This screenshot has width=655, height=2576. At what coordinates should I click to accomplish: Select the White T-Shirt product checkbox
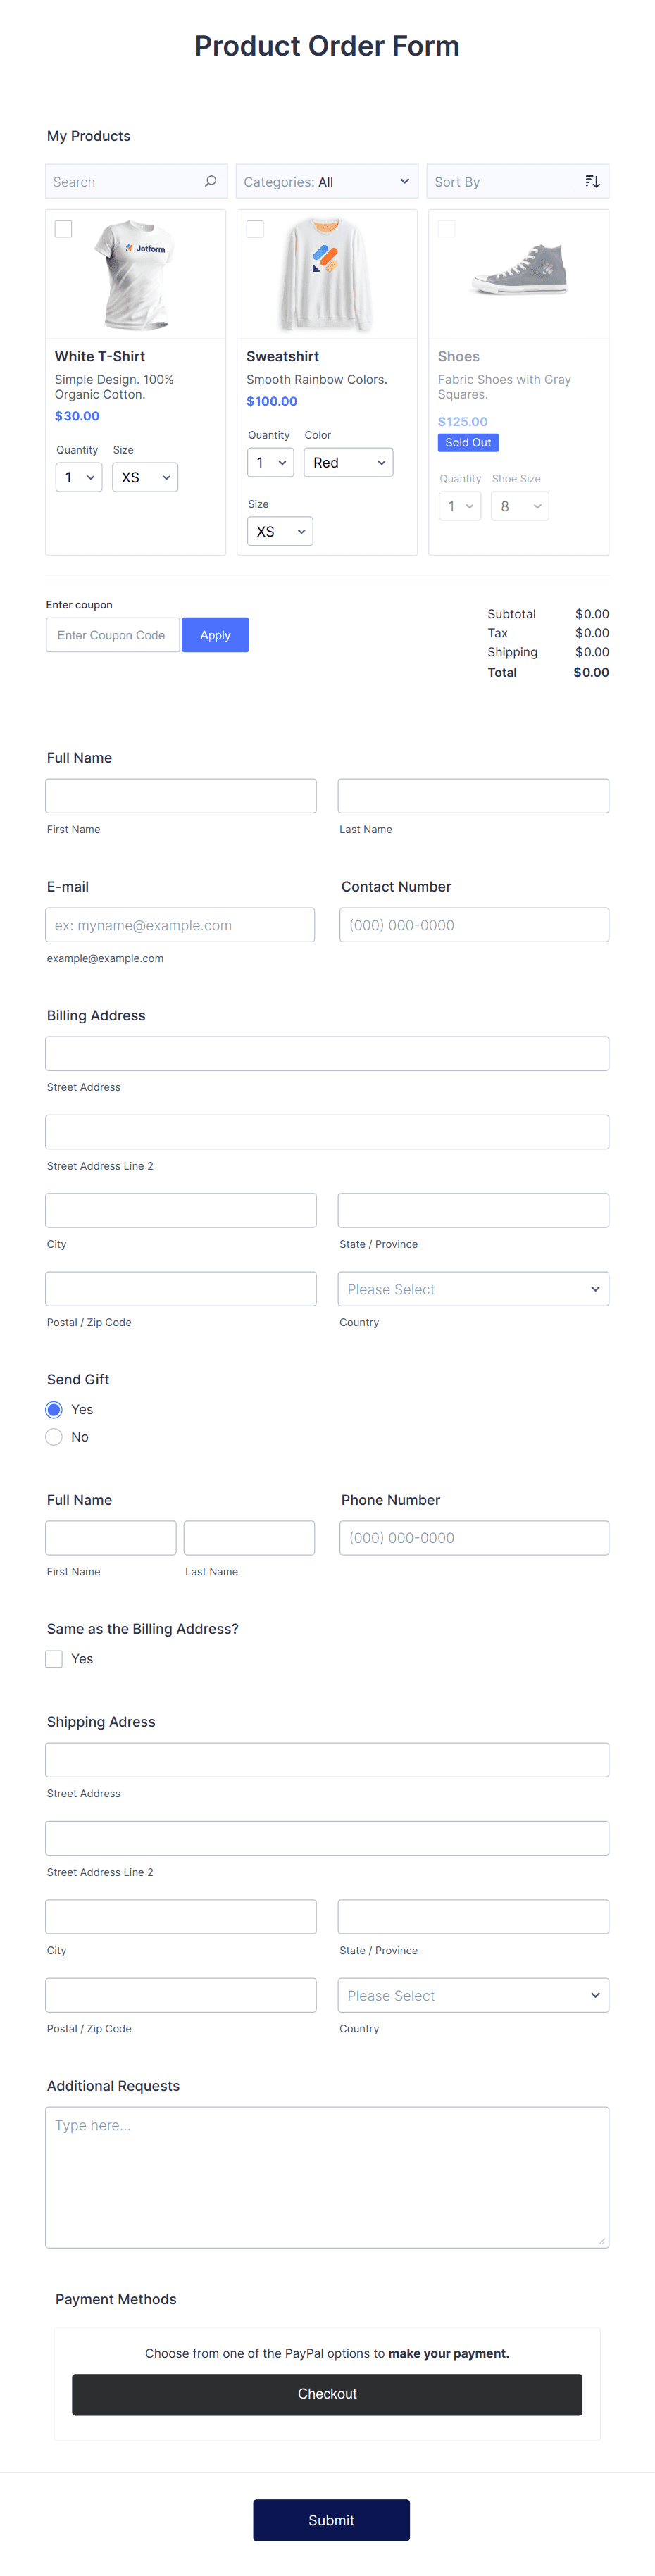coord(63,229)
